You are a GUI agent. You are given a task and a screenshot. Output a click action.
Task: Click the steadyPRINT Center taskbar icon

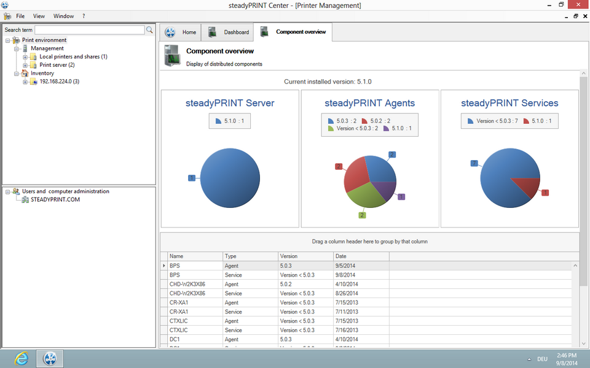50,358
